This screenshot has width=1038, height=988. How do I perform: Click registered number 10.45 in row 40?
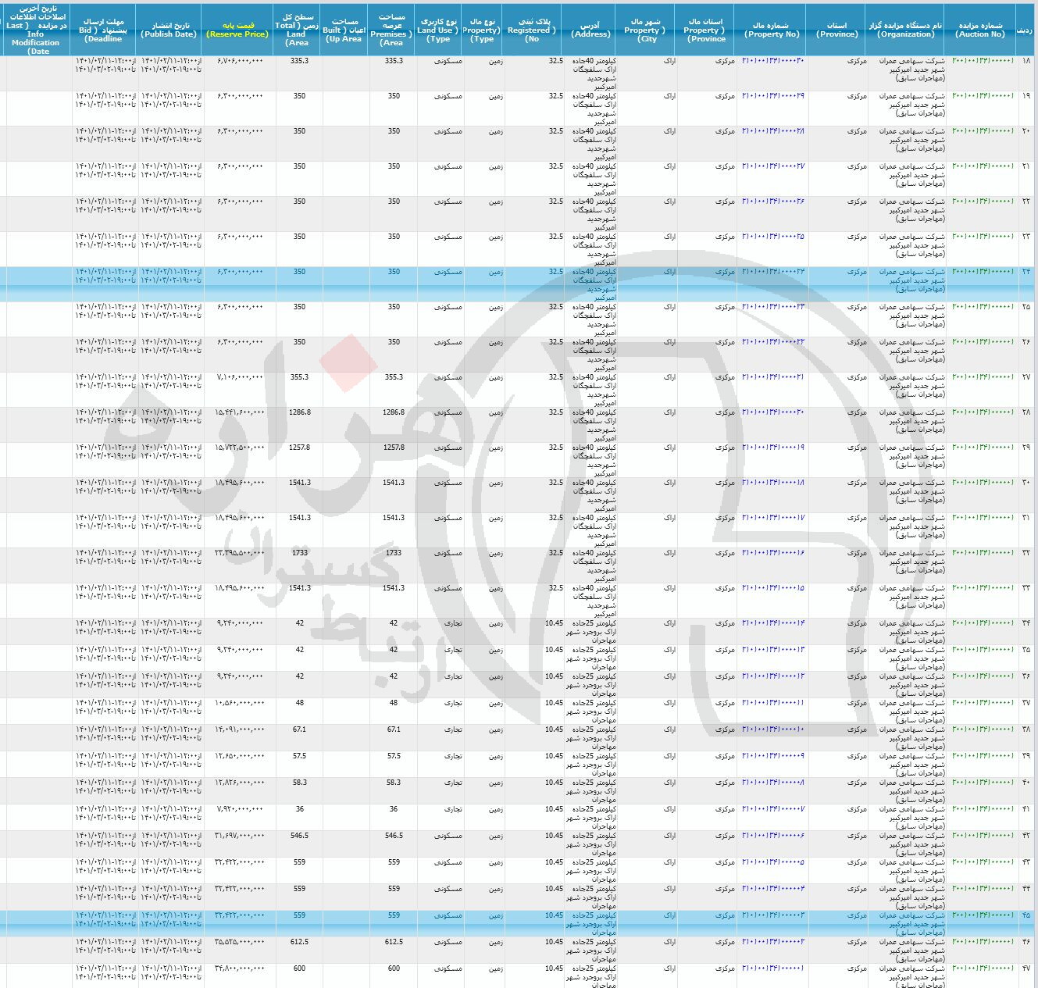[554, 783]
